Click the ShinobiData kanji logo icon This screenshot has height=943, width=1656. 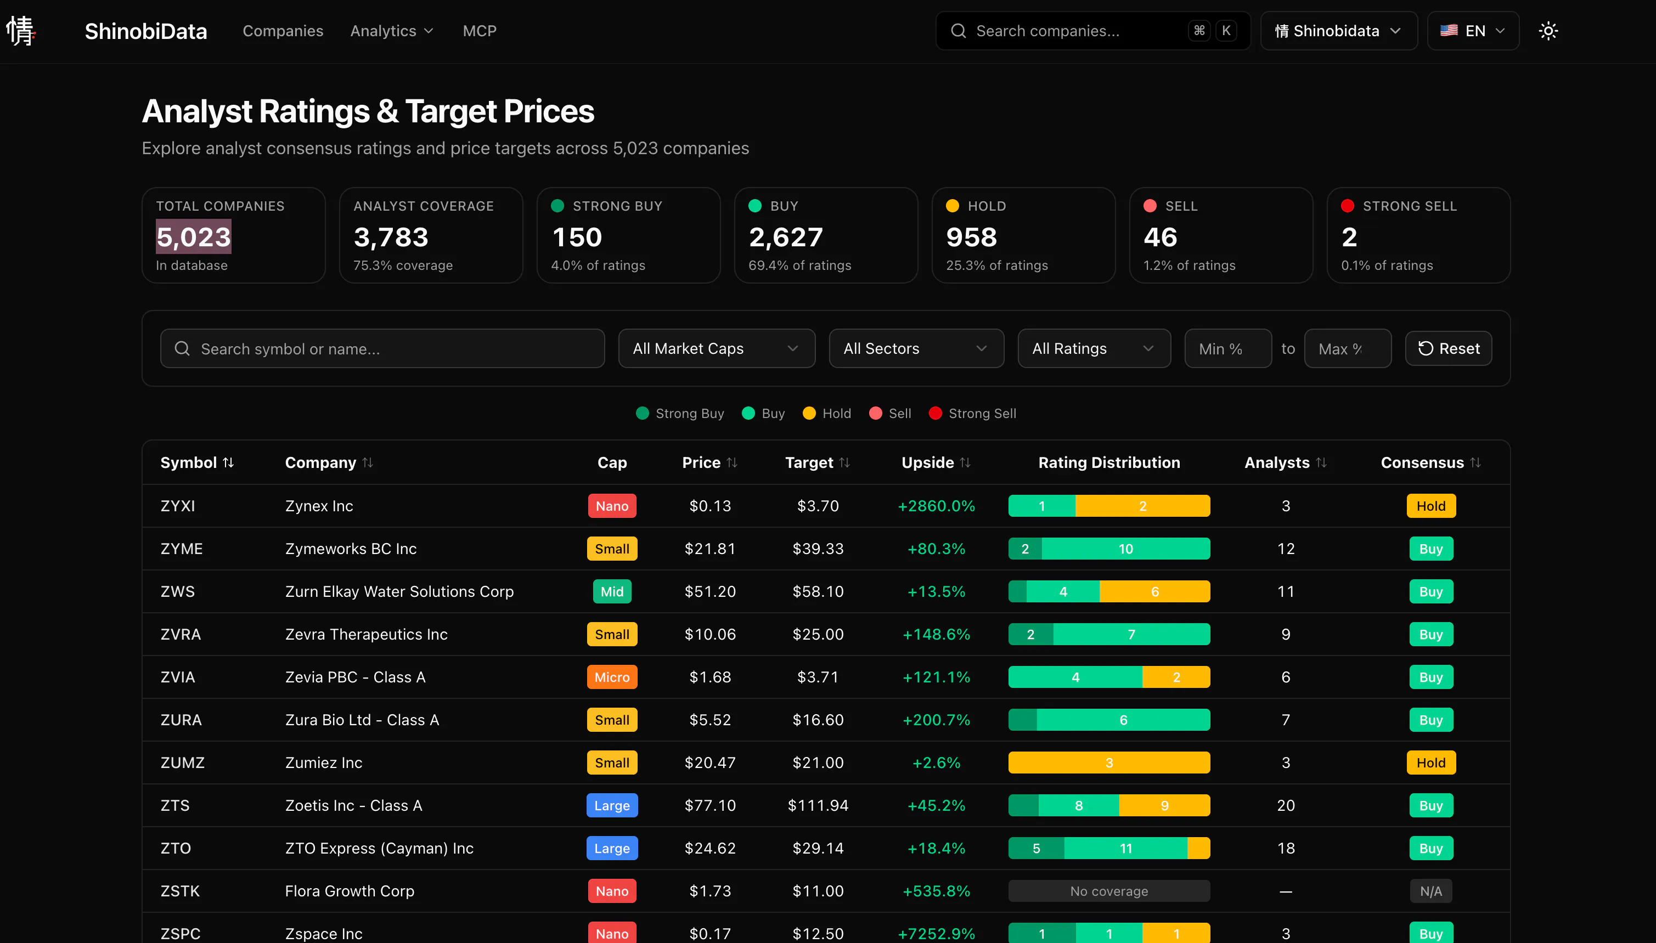21,30
